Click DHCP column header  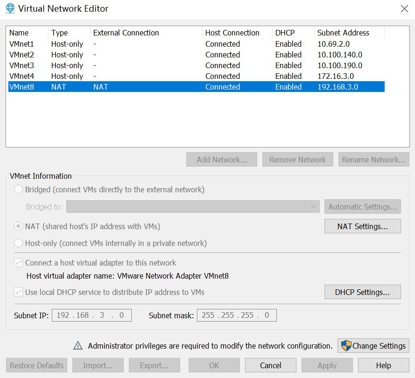click(x=293, y=33)
